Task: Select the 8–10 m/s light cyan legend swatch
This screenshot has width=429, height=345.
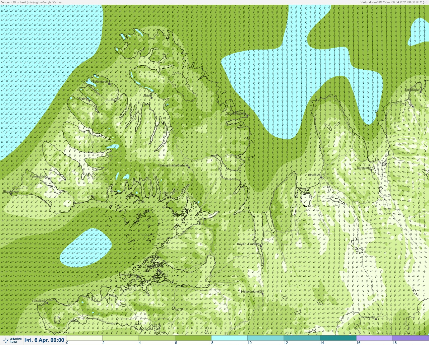Action: click(230, 338)
